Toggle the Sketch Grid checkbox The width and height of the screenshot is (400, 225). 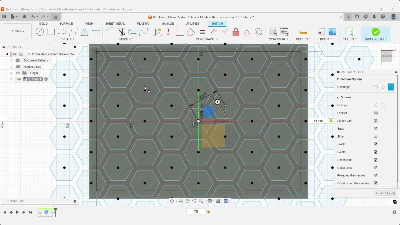point(376,121)
